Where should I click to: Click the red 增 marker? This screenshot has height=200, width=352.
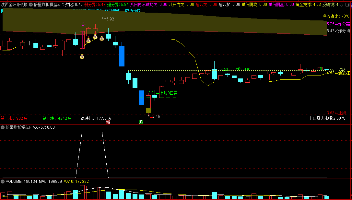pyautogui.click(x=108, y=122)
